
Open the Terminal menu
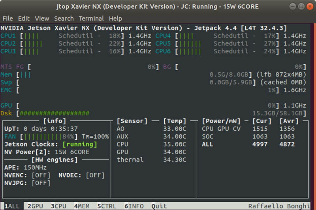pyautogui.click(x=91, y=19)
